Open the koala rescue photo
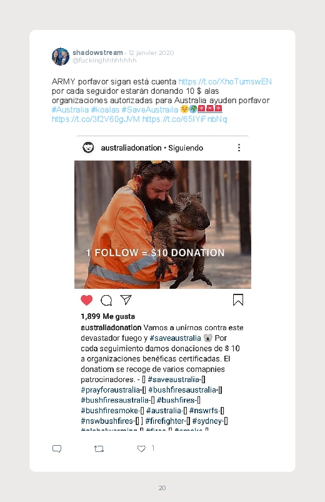Image resolution: width=325 pixels, height=502 pixels. pos(162,224)
